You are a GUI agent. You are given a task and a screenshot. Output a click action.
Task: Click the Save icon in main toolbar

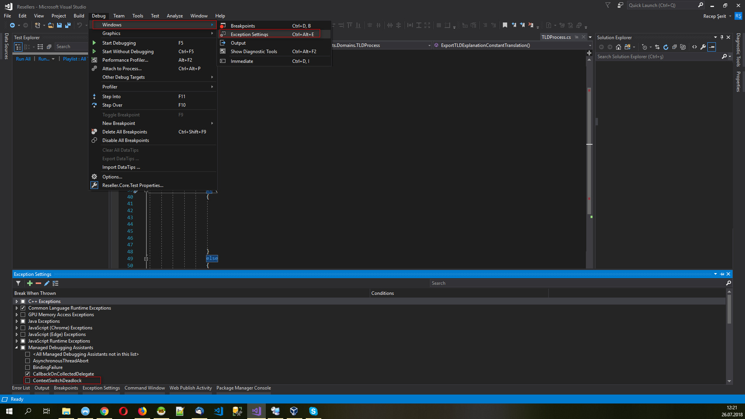pyautogui.click(x=59, y=26)
